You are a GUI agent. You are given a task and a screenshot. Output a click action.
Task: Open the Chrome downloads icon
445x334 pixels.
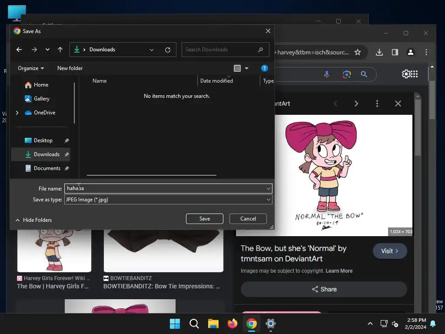pos(379,52)
